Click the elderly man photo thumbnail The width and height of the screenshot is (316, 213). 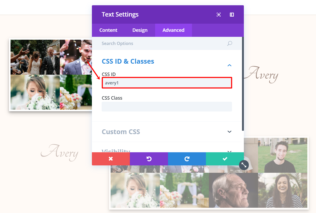(x=233, y=190)
